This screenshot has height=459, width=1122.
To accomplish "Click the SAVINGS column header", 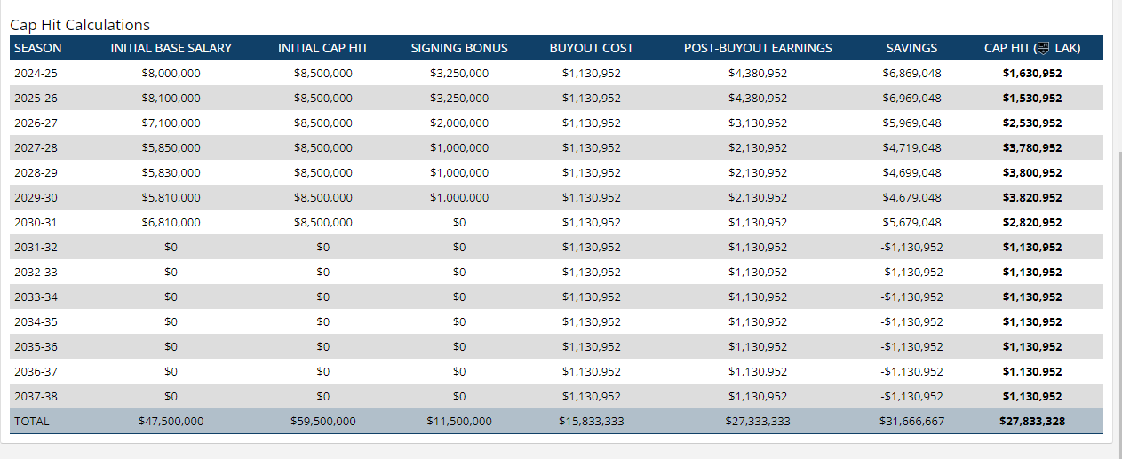I will point(911,48).
